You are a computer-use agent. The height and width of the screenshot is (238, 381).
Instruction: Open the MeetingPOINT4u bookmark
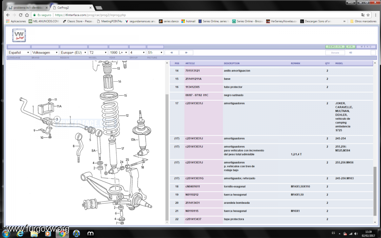click(x=110, y=21)
